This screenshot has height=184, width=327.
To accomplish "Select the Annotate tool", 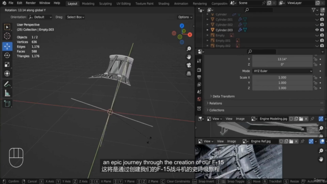I will [7, 84].
